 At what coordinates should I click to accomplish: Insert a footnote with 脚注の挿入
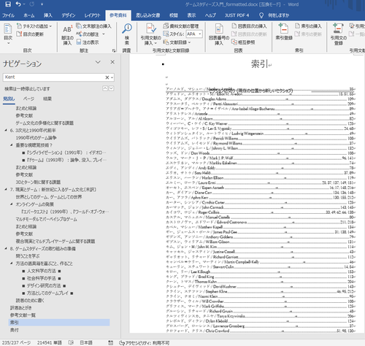[x=67, y=35]
